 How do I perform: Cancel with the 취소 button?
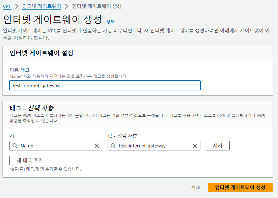196,187
